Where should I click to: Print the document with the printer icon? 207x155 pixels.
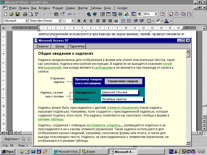tap(25, 14)
